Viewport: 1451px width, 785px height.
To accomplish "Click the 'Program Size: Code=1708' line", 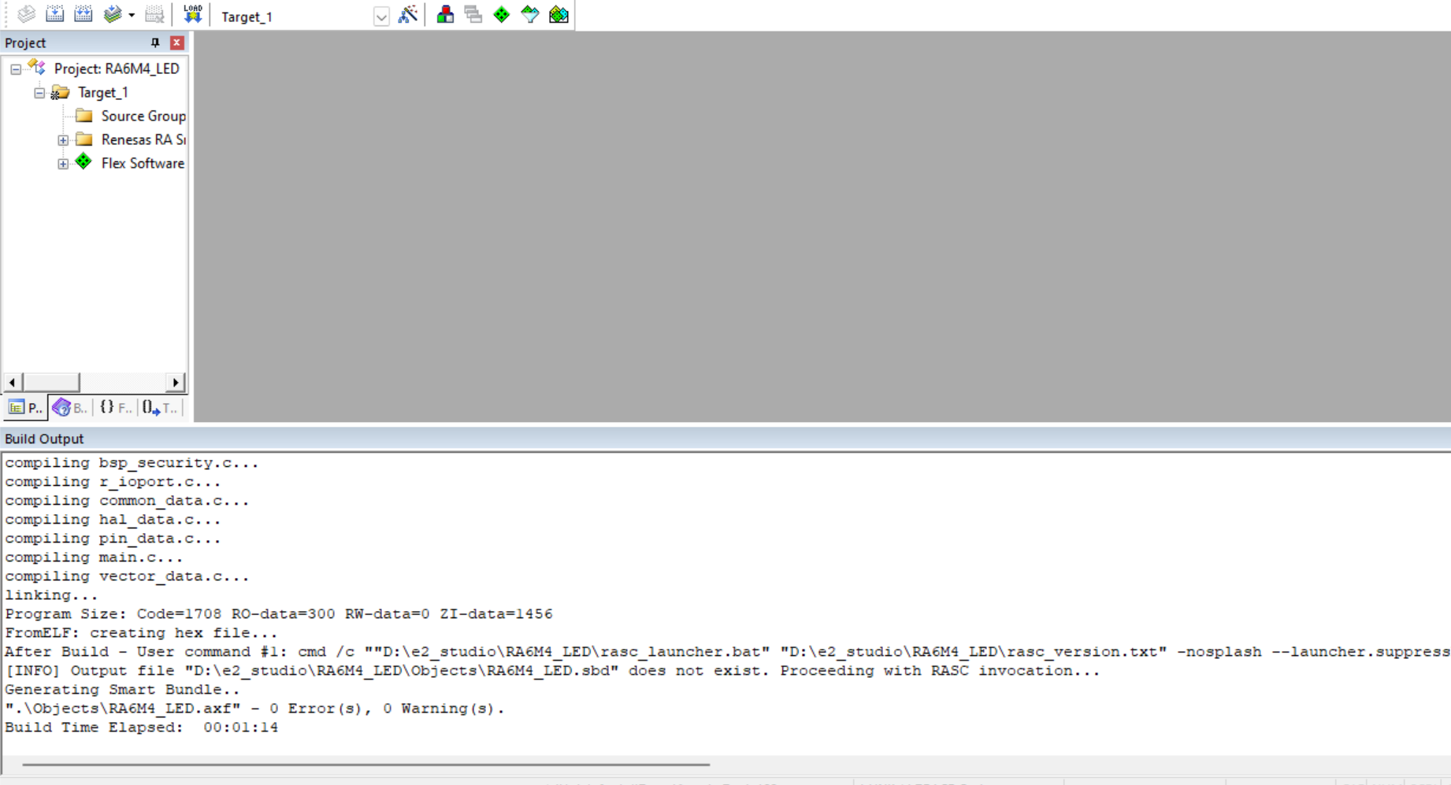I will pyautogui.click(x=279, y=614).
